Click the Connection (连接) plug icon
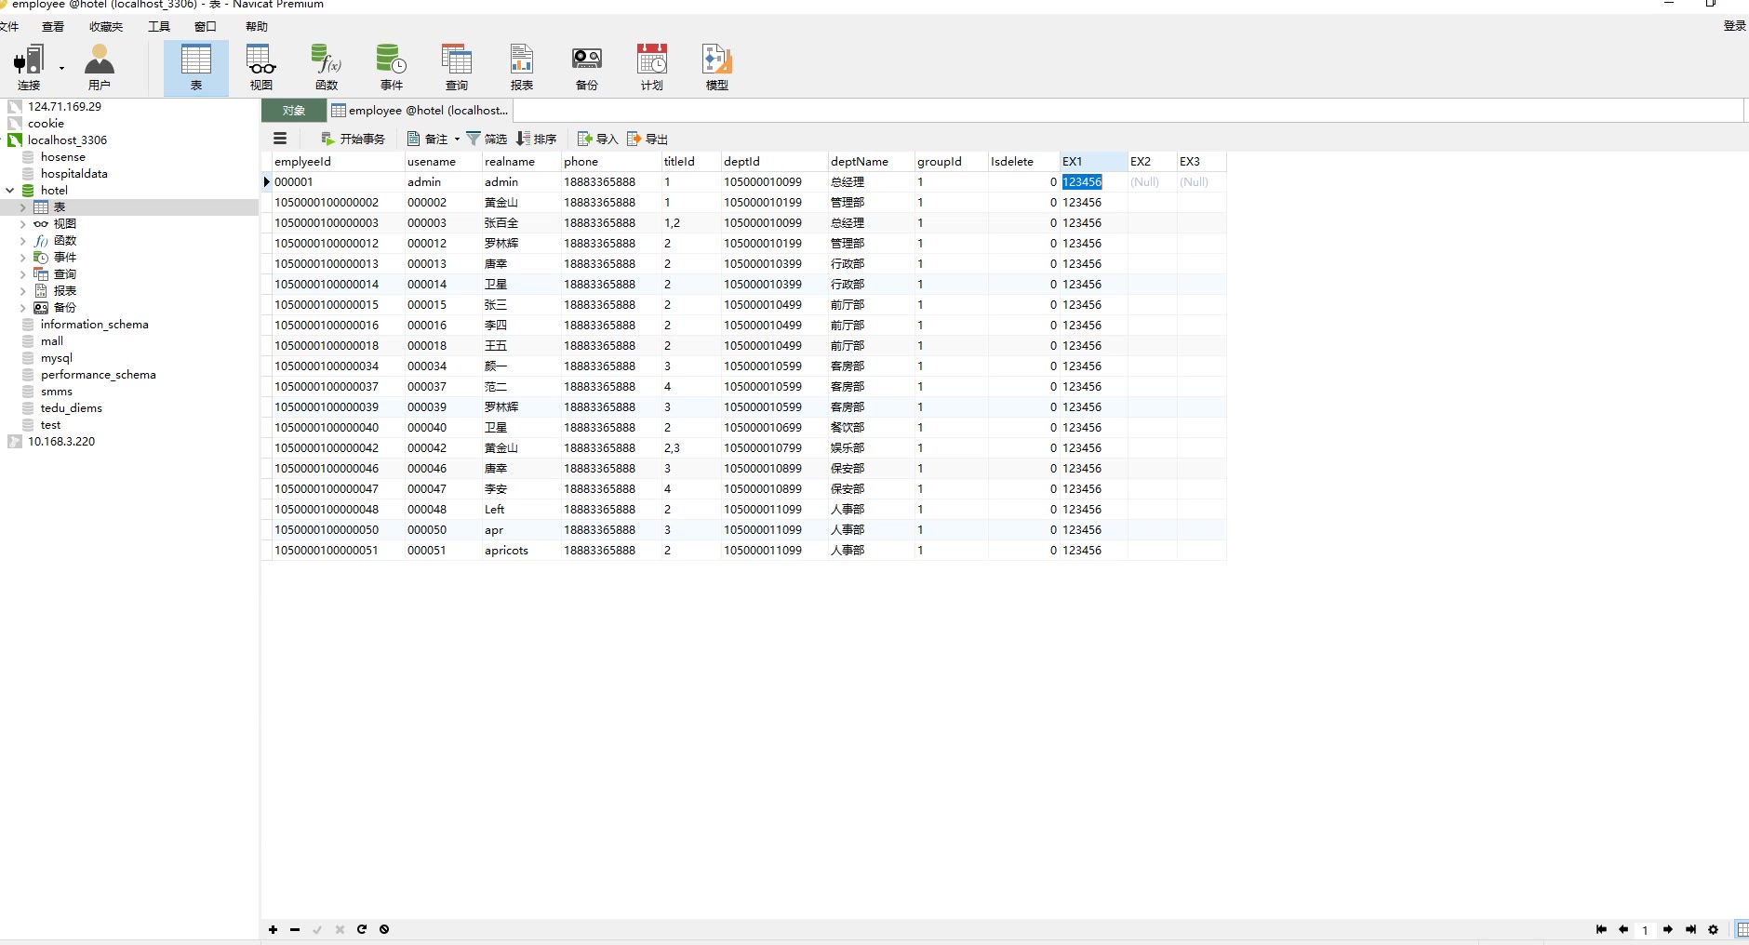Screen dimensions: 1749x945 tap(28, 61)
